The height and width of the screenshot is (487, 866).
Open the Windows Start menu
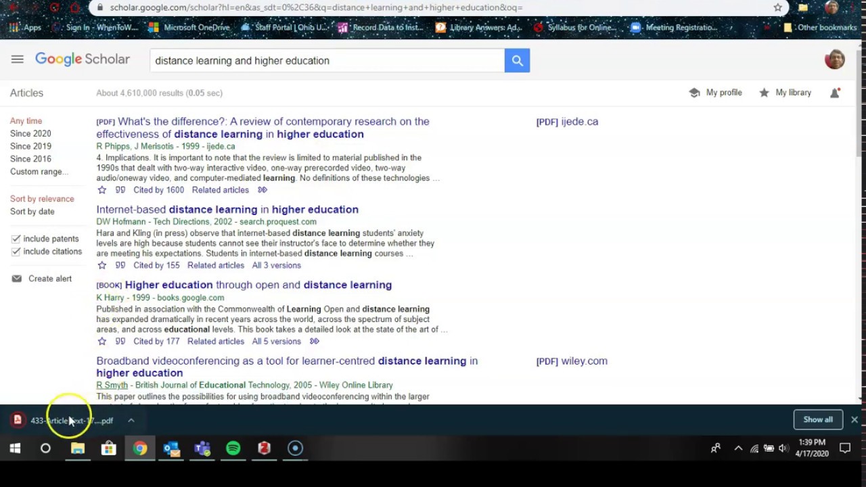[x=15, y=448]
